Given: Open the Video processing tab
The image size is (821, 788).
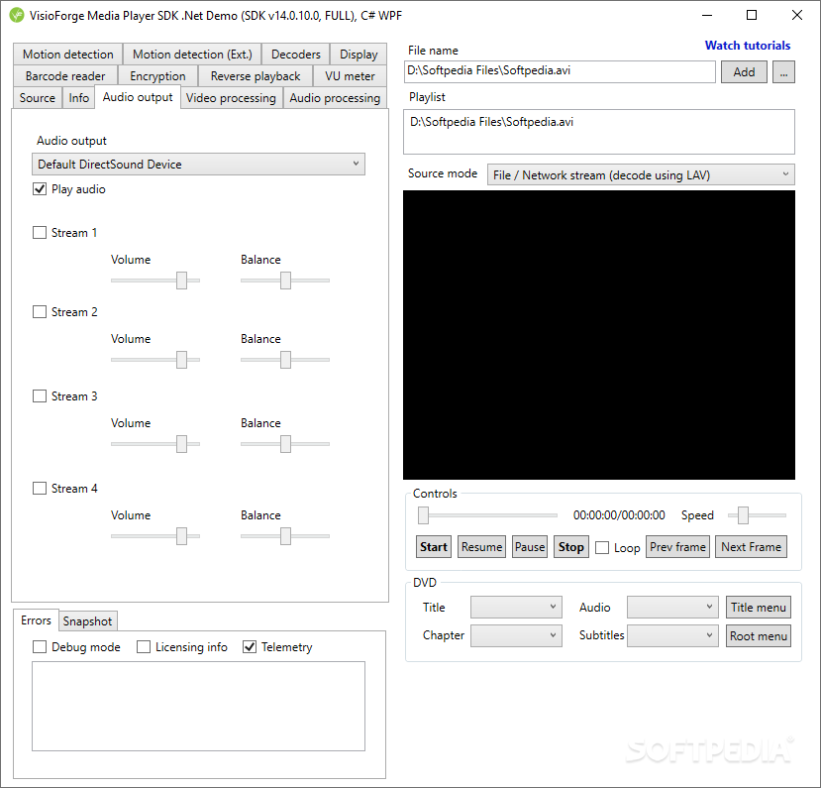Looking at the screenshot, I should [231, 98].
